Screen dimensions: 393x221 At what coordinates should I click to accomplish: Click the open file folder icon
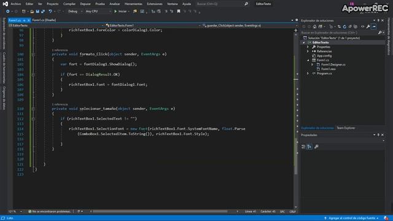point(32,11)
